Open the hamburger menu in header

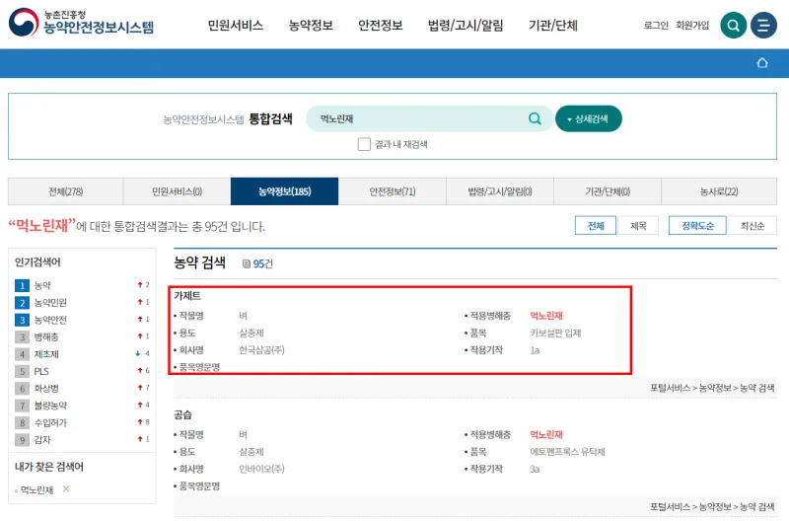pos(763,26)
